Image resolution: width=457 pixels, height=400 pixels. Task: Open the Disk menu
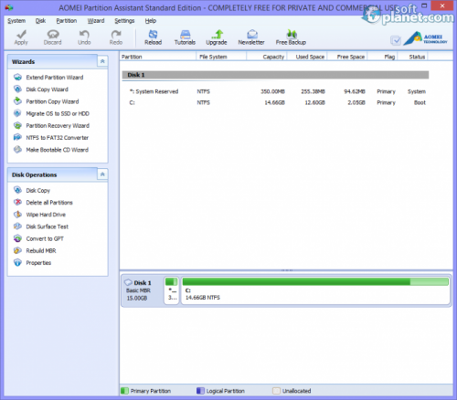pos(40,21)
